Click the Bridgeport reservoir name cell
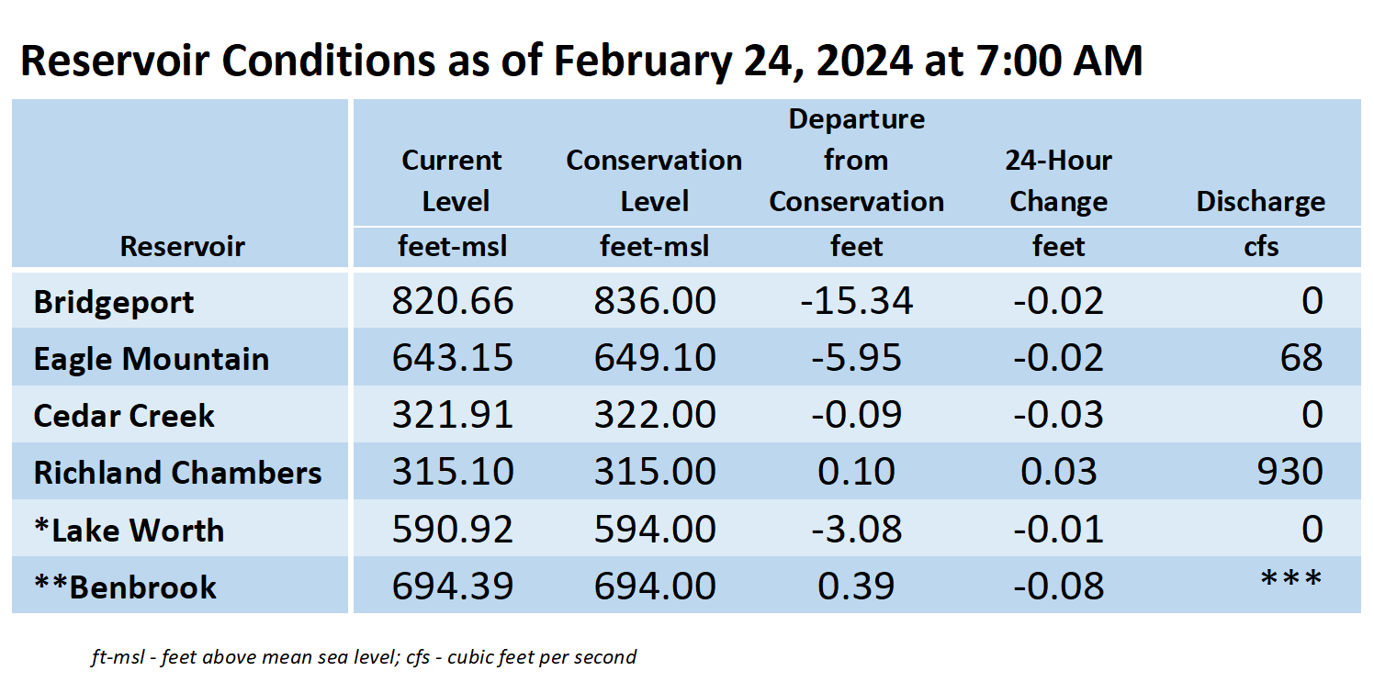 click(x=114, y=303)
